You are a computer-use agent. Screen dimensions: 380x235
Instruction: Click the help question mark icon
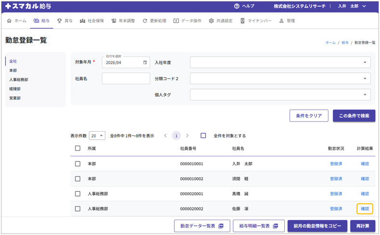point(237,6)
